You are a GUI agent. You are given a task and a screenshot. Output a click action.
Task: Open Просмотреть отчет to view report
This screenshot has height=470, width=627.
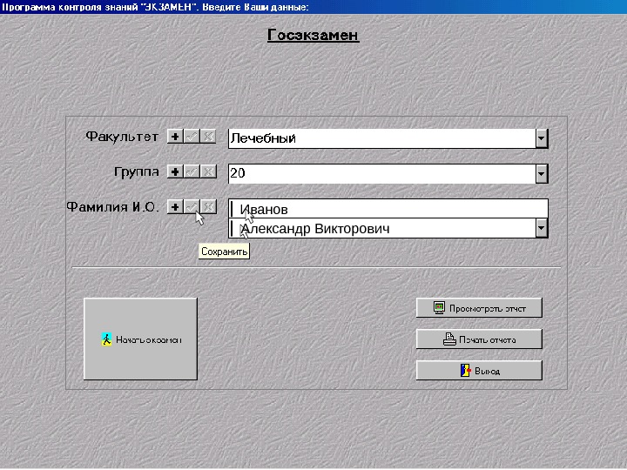pos(479,308)
